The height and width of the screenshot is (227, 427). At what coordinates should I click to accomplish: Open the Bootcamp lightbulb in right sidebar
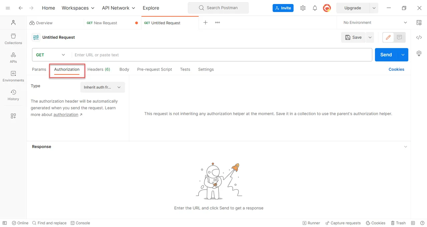tap(419, 53)
